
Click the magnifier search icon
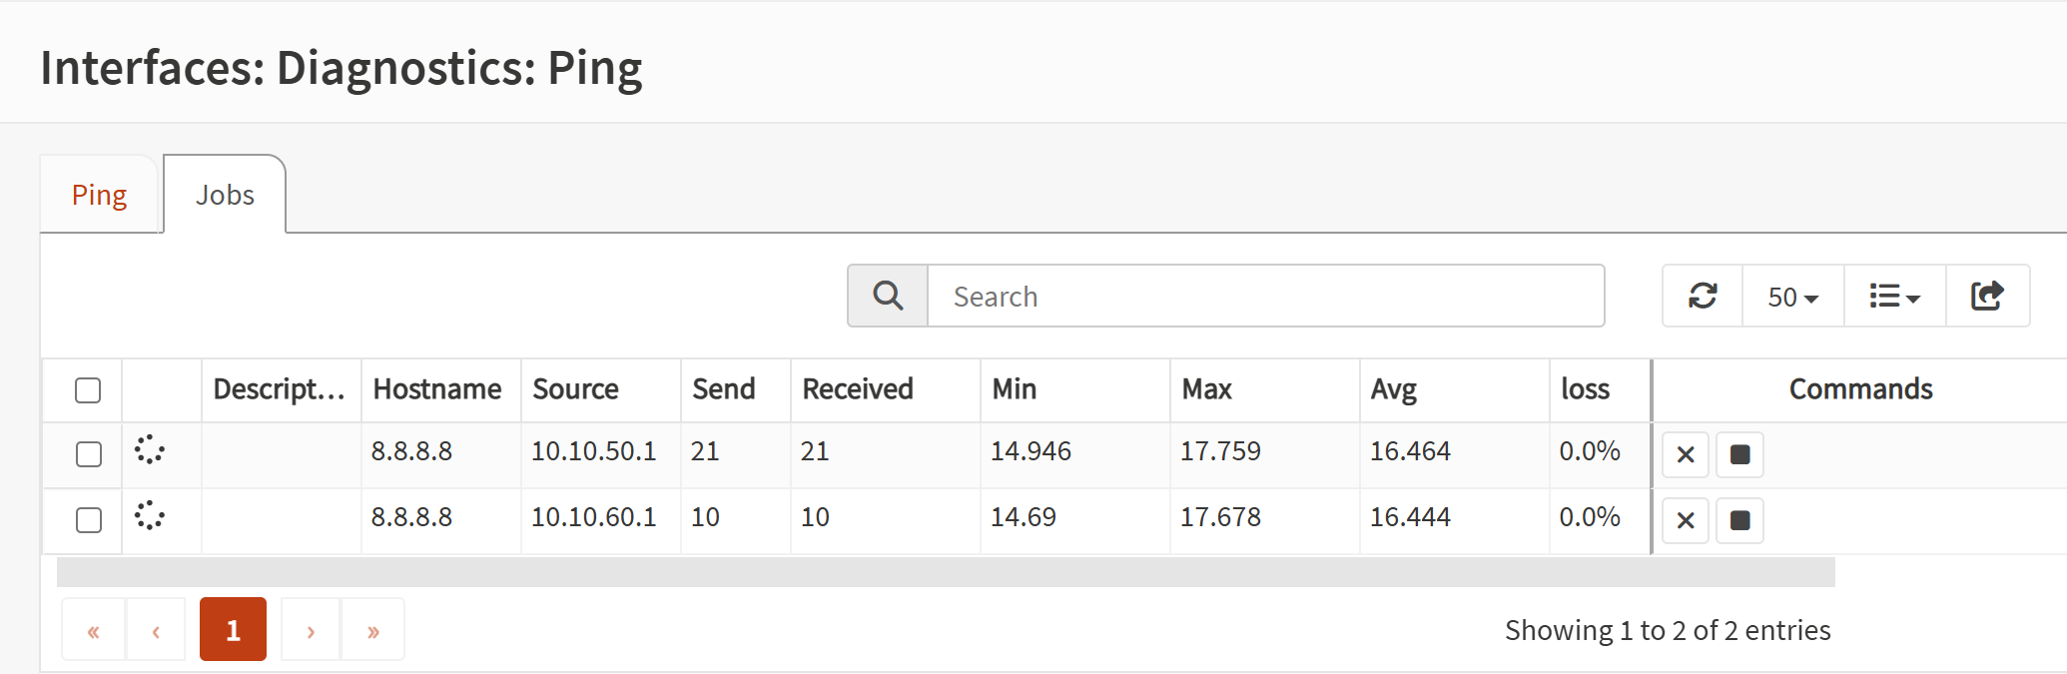(x=888, y=296)
